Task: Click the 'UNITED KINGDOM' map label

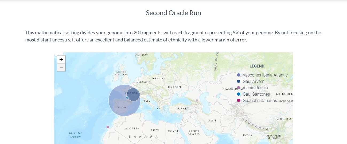Action: coord(121,73)
